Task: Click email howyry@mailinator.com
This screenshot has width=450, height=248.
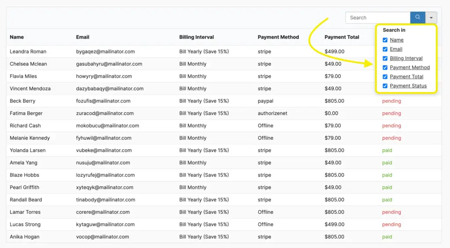Action: (104, 76)
